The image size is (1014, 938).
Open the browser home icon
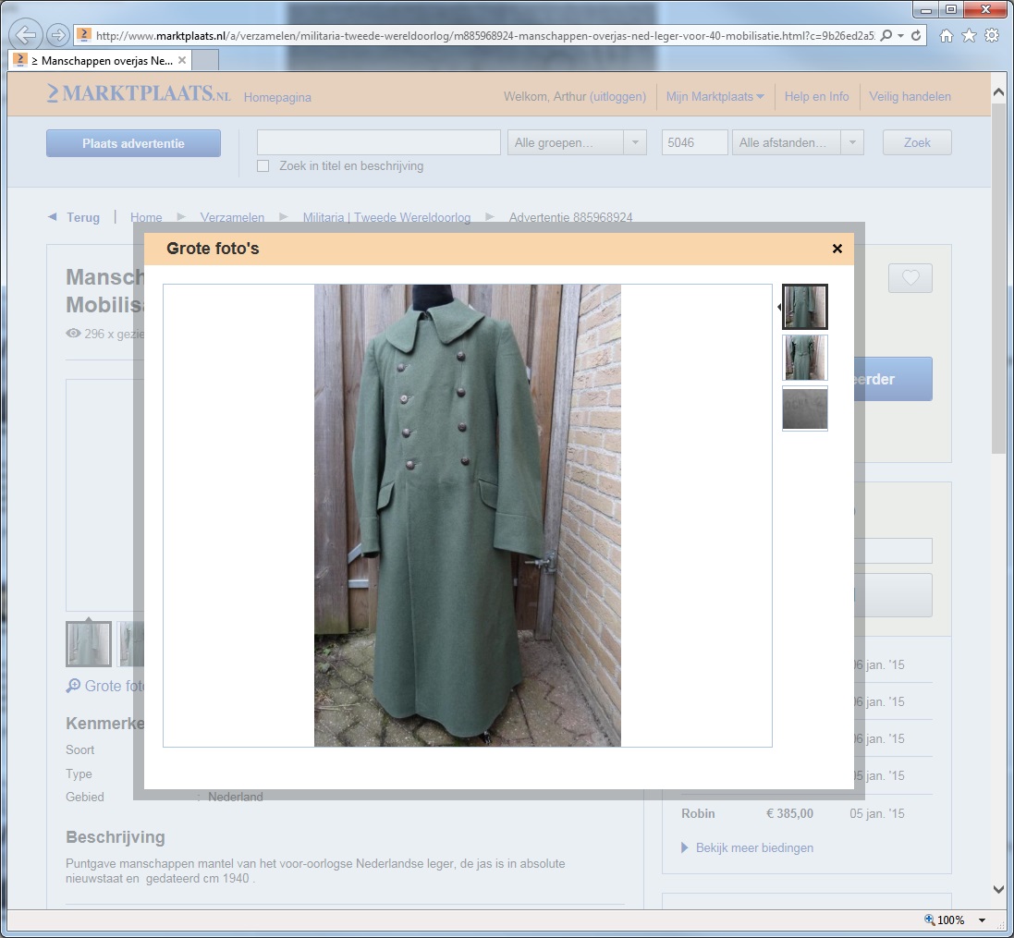click(x=946, y=35)
